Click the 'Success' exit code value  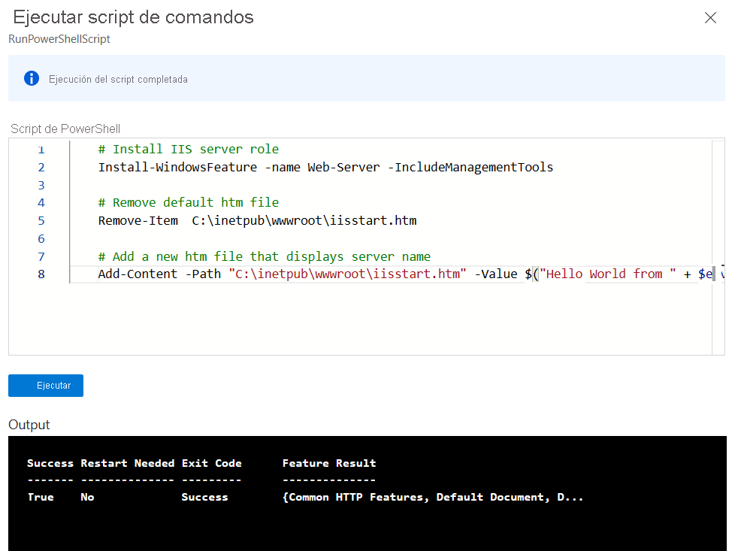coord(205,497)
